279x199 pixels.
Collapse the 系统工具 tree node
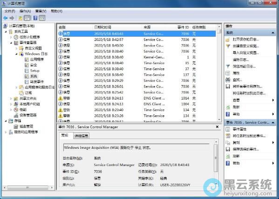pyautogui.click(x=6, y=32)
